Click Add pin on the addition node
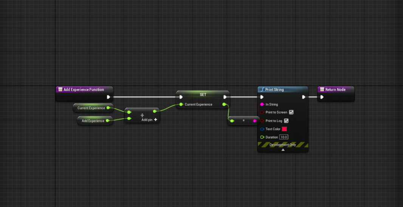The height and width of the screenshot is (207, 403). tap(149, 120)
